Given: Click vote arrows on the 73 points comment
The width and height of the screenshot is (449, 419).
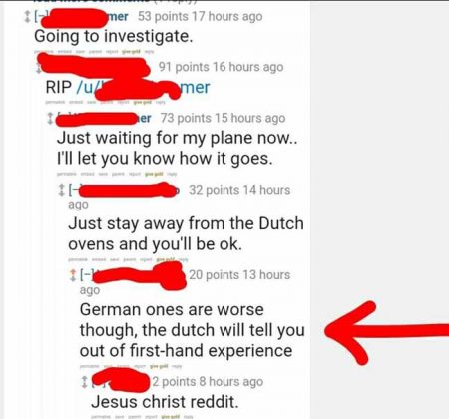Looking at the screenshot, I should click(x=50, y=118).
